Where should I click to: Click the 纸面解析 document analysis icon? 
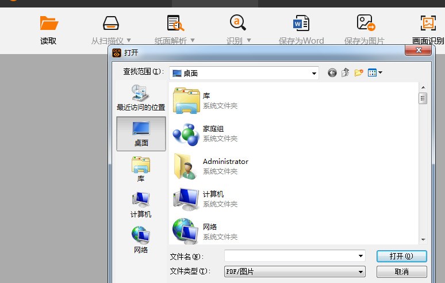175,23
